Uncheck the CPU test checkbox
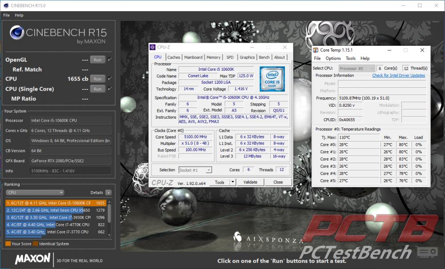Screen dimensions: 445x269 [109, 79]
